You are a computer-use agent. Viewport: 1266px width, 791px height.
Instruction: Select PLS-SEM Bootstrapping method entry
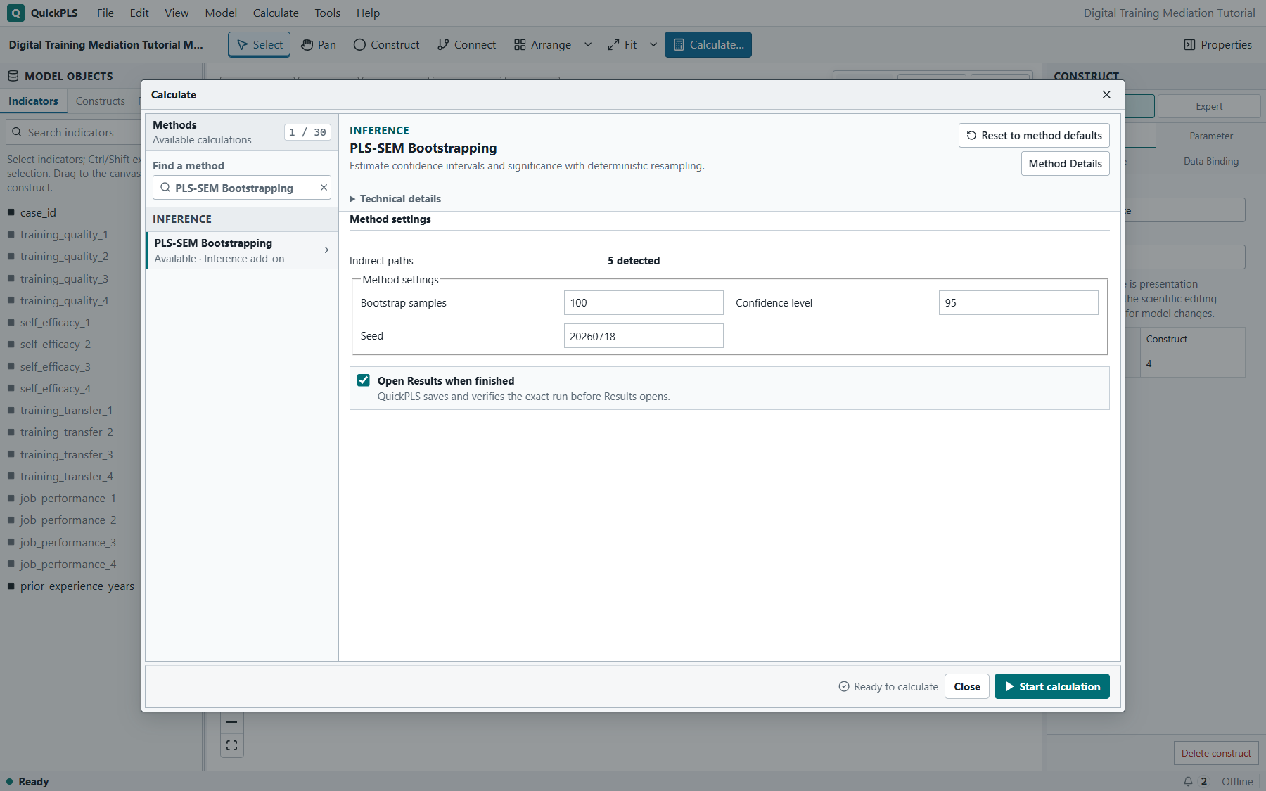241,250
